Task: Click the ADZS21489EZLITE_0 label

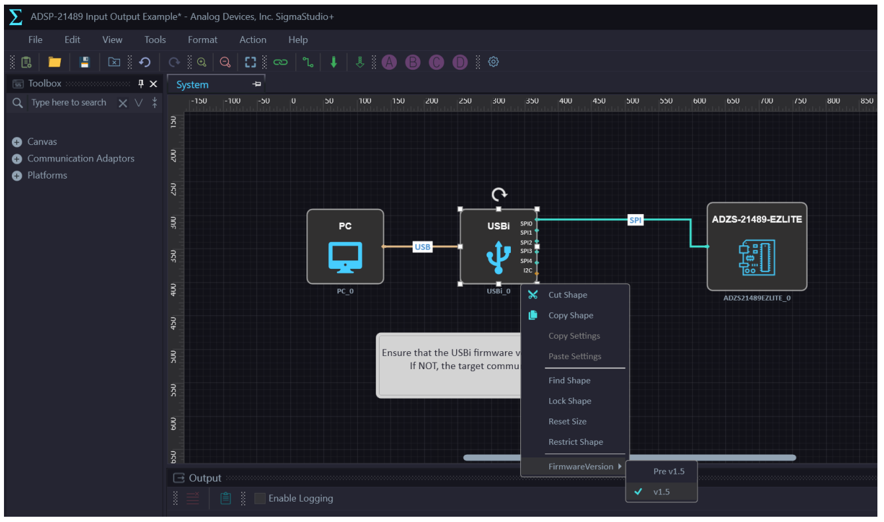Action: point(757,297)
